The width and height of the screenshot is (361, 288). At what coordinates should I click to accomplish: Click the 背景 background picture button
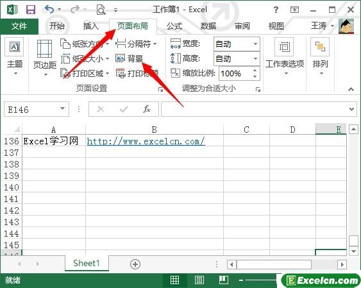tap(129, 58)
